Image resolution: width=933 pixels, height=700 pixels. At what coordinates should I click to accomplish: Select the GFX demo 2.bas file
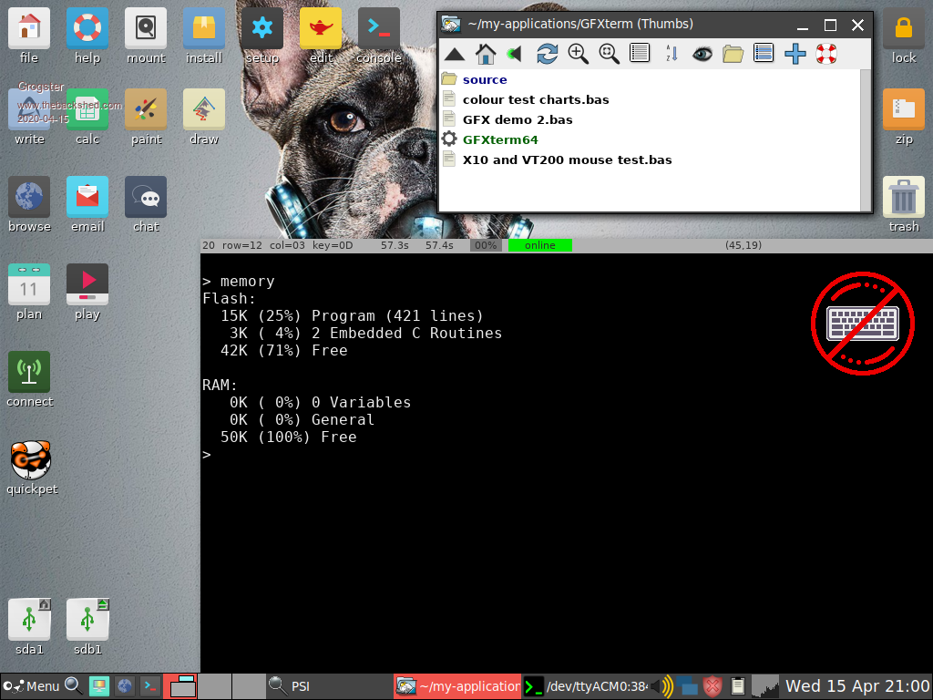click(x=517, y=119)
